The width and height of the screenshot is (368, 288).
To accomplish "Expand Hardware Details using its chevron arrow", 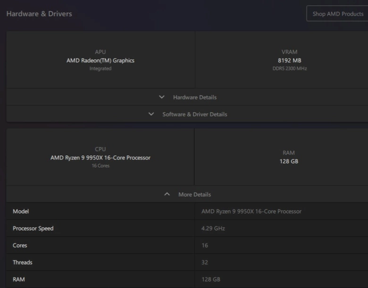I will pos(162,97).
